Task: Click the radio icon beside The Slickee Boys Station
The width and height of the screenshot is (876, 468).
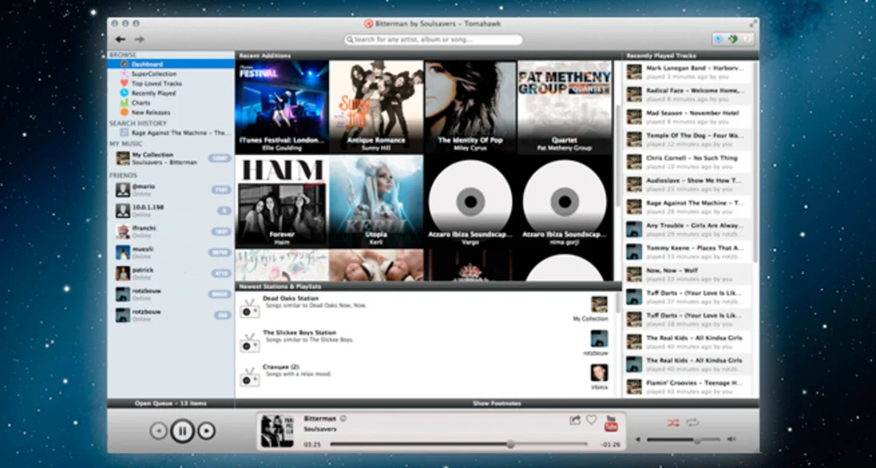Action: tap(249, 342)
